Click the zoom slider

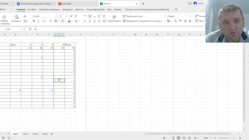click(x=228, y=138)
